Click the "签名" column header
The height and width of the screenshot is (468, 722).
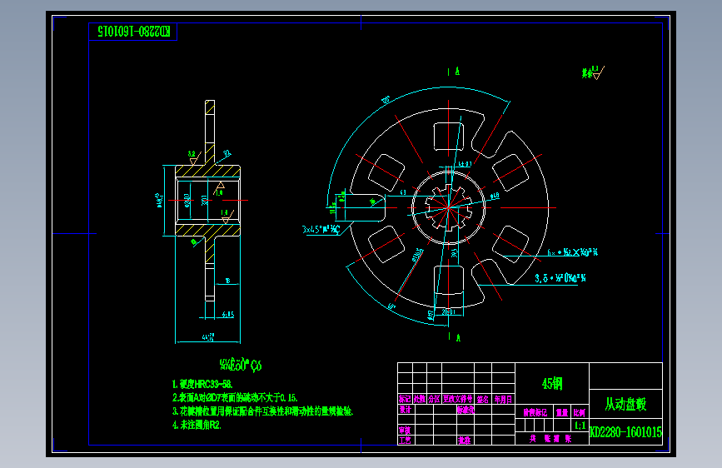click(482, 400)
